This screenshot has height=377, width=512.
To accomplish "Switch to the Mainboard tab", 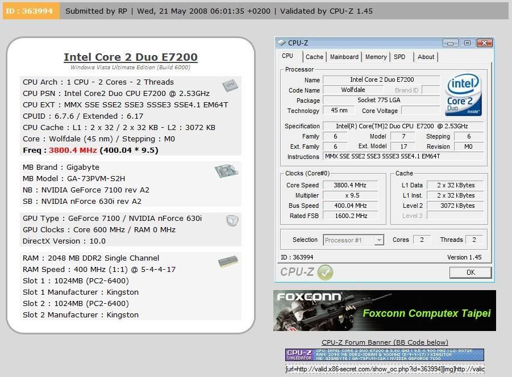I will click(344, 57).
